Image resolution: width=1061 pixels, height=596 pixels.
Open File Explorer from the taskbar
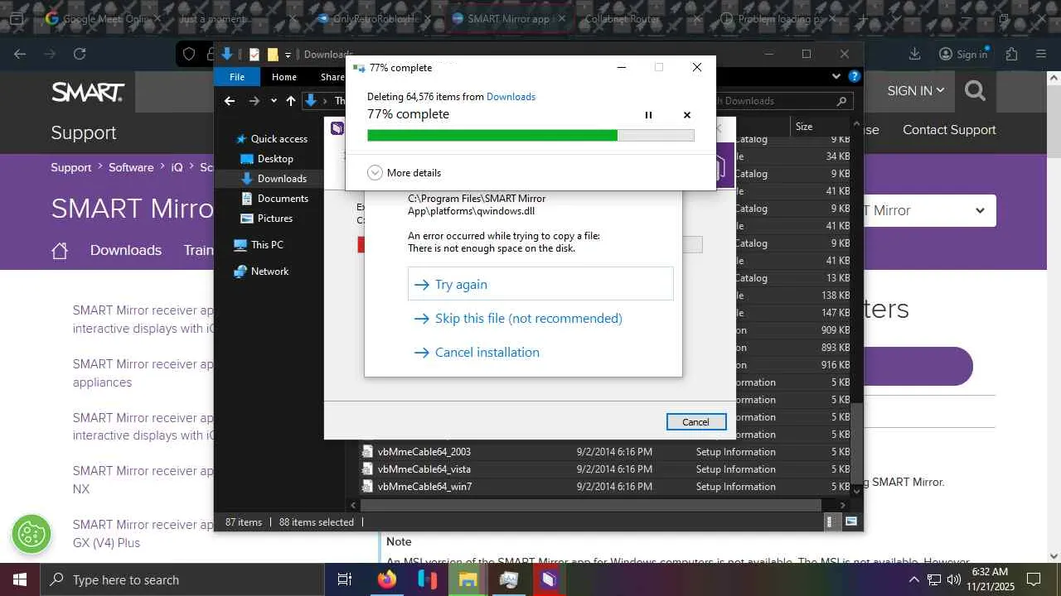point(468,579)
